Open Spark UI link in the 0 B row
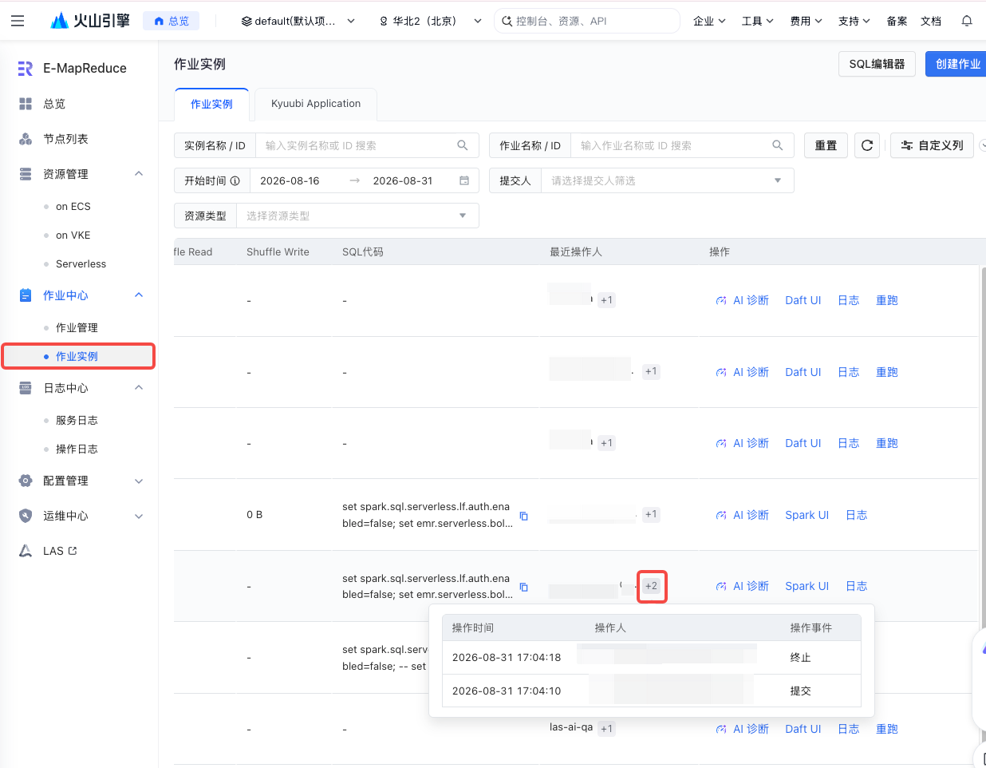 click(807, 515)
